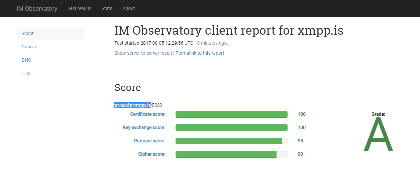
Task: Click the Cipher score progress bar
Action: tap(231, 154)
